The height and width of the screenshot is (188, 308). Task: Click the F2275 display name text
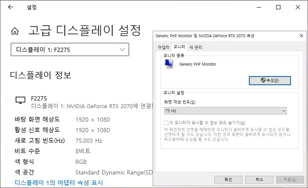(39, 98)
